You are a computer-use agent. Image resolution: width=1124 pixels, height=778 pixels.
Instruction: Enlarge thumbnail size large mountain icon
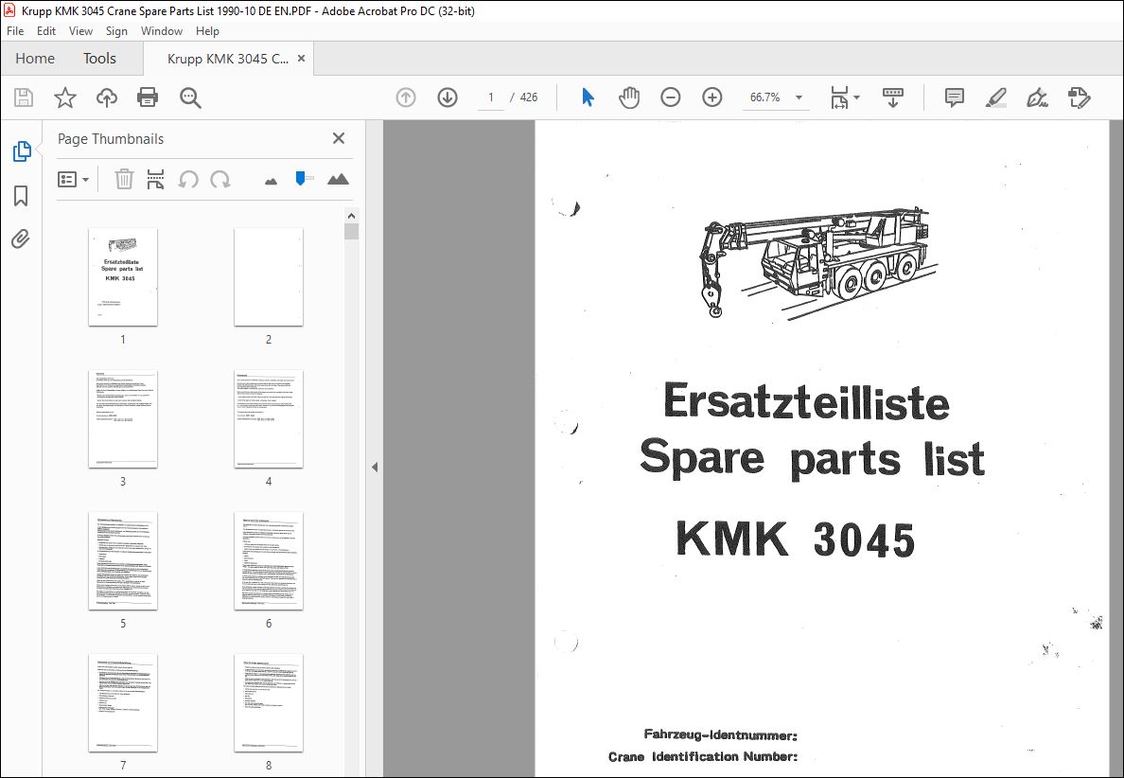pos(338,179)
